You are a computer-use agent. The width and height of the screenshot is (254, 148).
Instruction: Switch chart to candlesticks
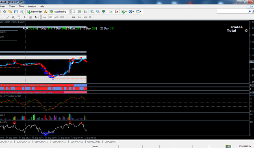(x=80, y=12)
